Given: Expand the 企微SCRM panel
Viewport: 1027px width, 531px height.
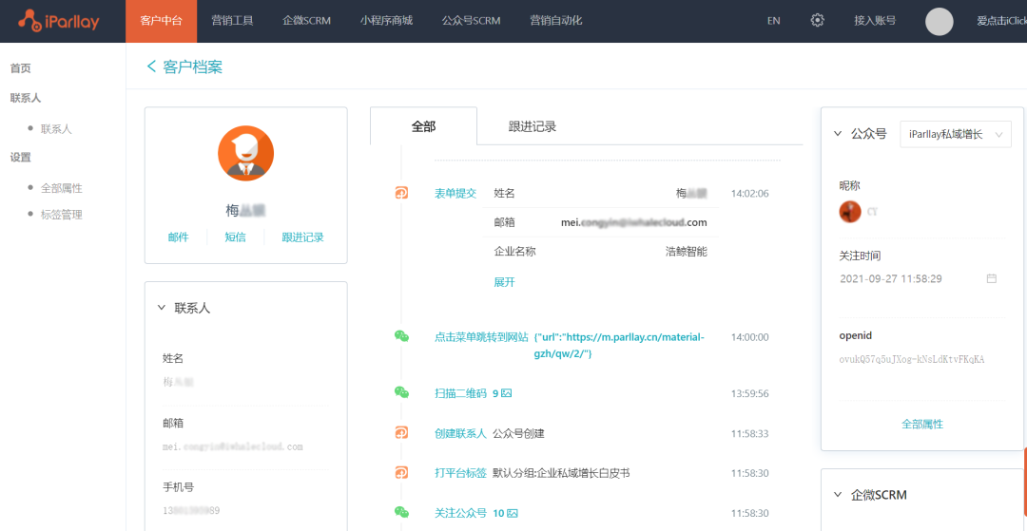Looking at the screenshot, I should (x=837, y=495).
